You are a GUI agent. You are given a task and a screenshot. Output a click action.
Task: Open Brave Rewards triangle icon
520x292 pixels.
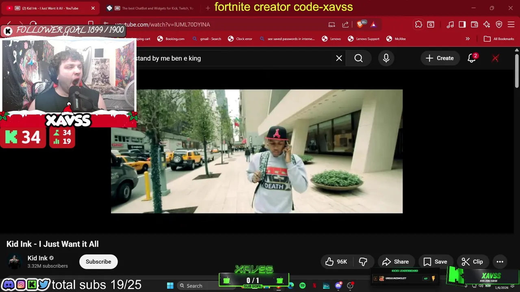(x=373, y=25)
